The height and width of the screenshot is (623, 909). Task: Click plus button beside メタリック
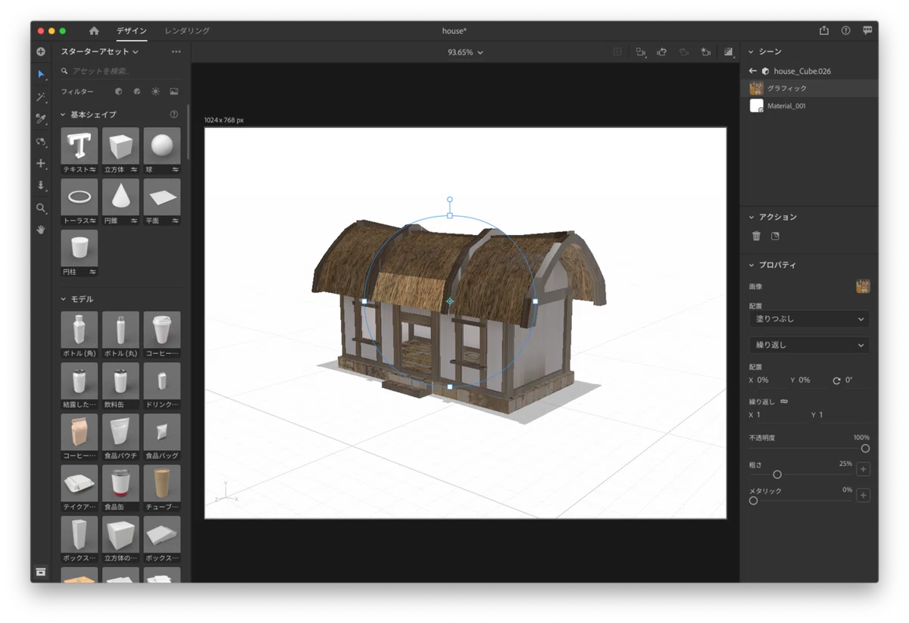[864, 495]
